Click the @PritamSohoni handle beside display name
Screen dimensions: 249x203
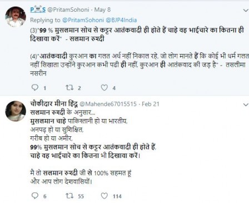[68, 9]
